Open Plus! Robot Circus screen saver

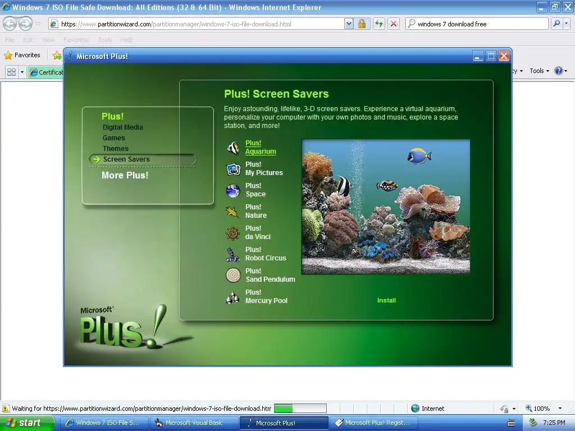pyautogui.click(x=266, y=254)
